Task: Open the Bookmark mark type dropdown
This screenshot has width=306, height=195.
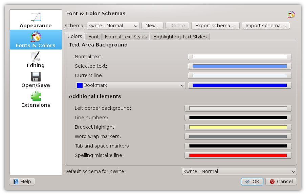Action: pyautogui.click(x=130, y=86)
